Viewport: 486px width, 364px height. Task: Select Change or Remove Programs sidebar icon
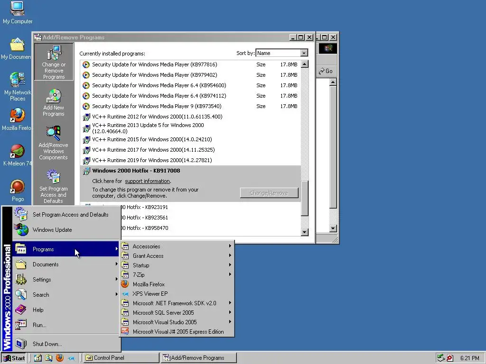point(54,62)
